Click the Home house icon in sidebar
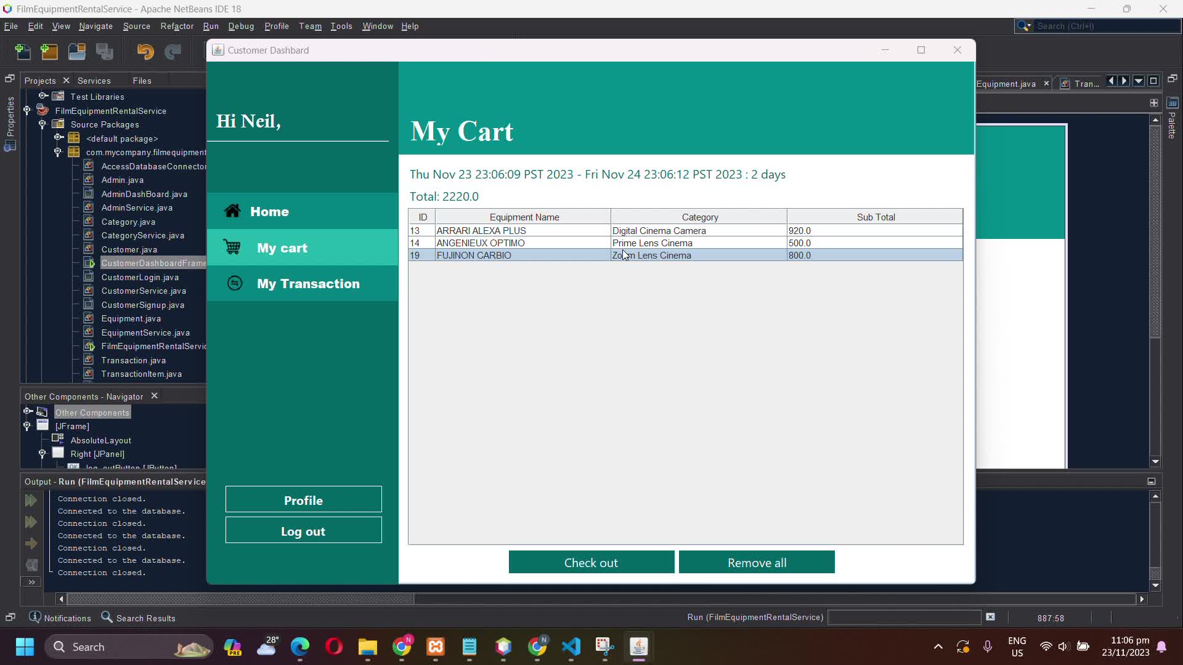The image size is (1183, 665). (x=232, y=211)
